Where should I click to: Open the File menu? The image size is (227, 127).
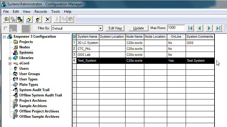coord(6,12)
